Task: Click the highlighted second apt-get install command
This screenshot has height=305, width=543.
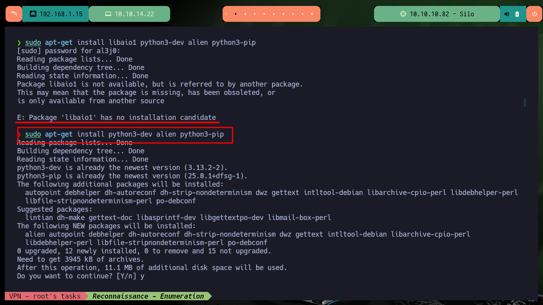Action: (x=124, y=135)
